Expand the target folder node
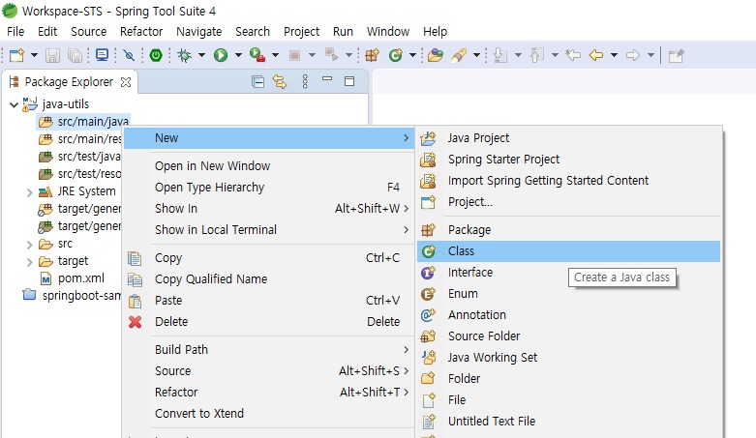Screen dimensions: 756x438 29,262
